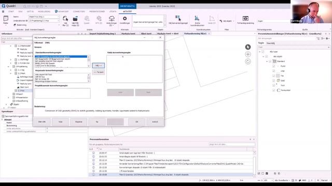Click the Beskrivning icon in ribbon
This screenshot has width=332, height=186.
click(x=15, y=25)
